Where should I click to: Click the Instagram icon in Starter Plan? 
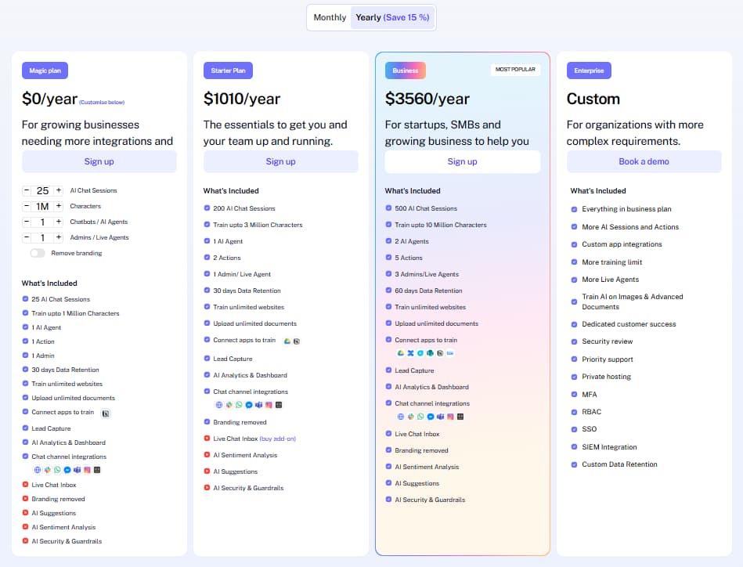point(269,405)
